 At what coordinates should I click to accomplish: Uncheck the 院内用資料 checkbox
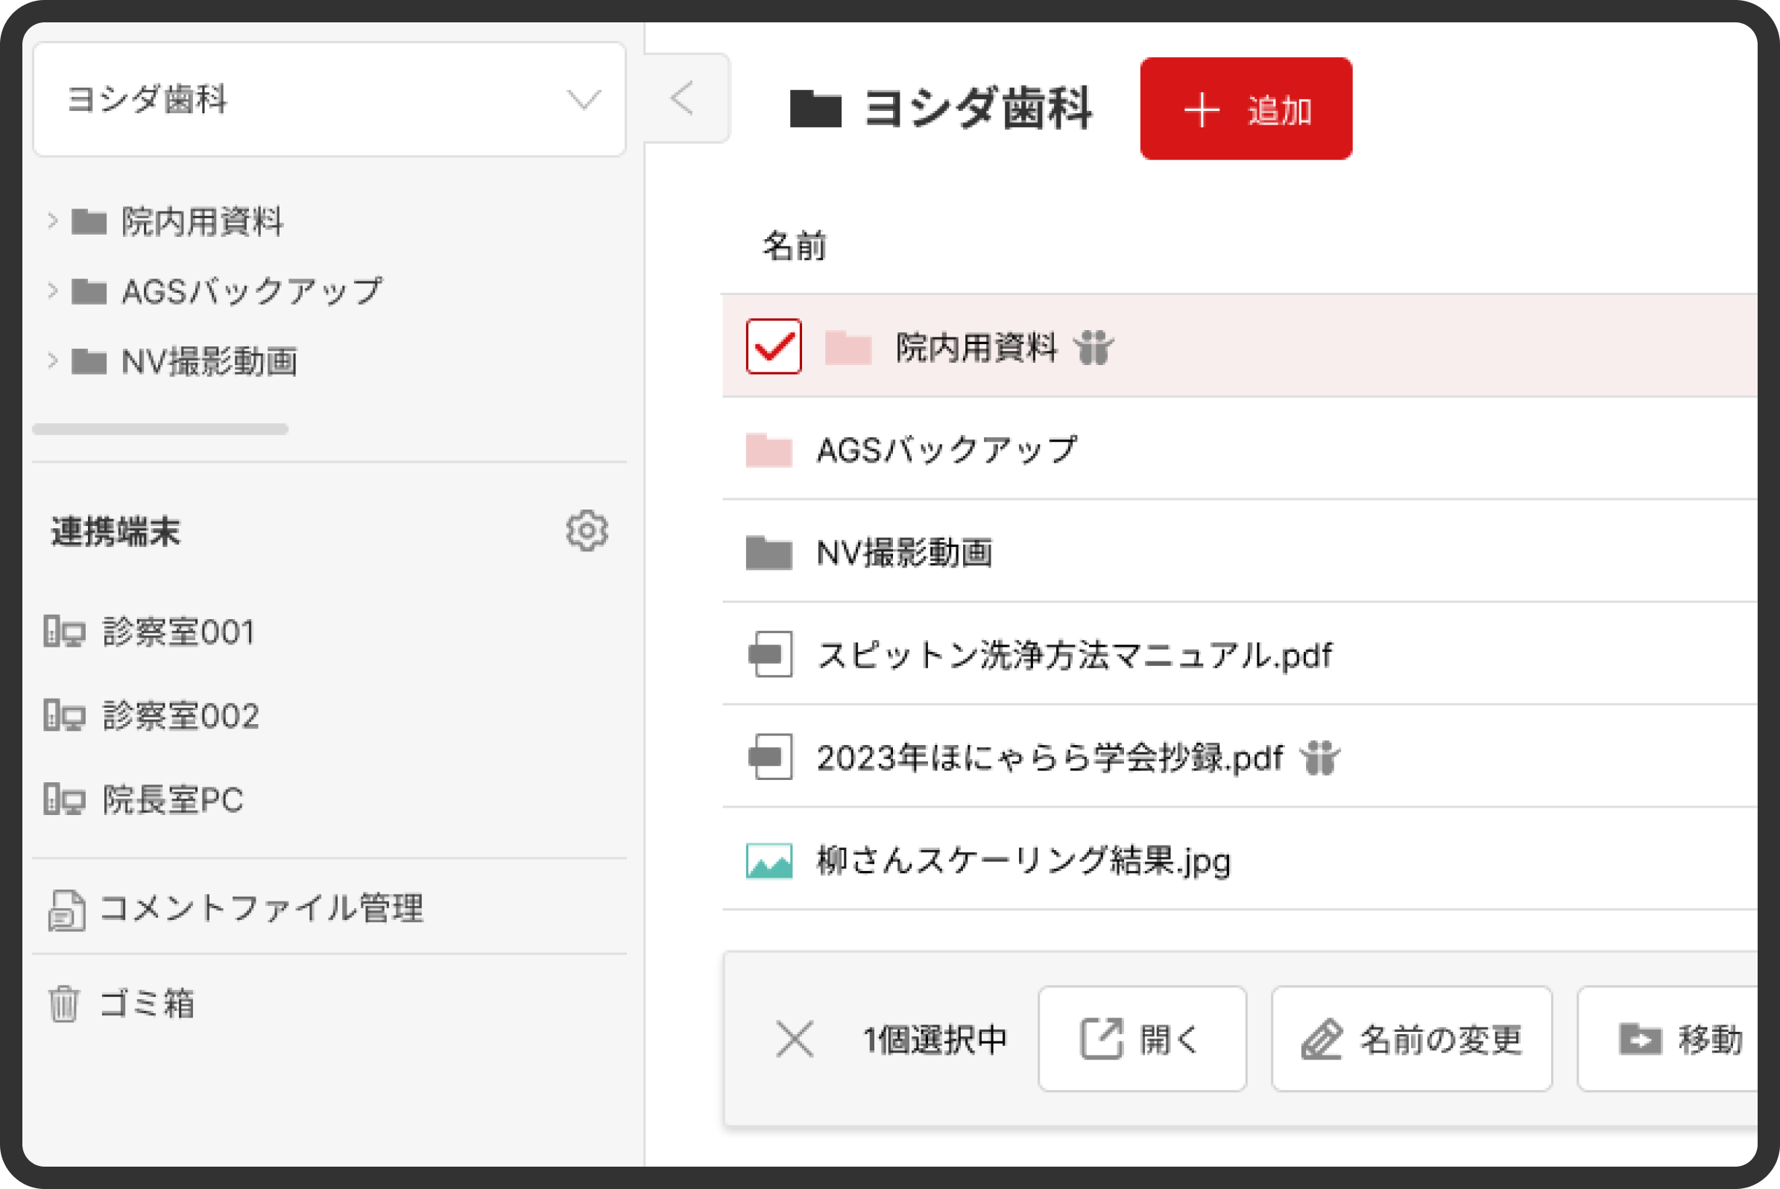(773, 346)
